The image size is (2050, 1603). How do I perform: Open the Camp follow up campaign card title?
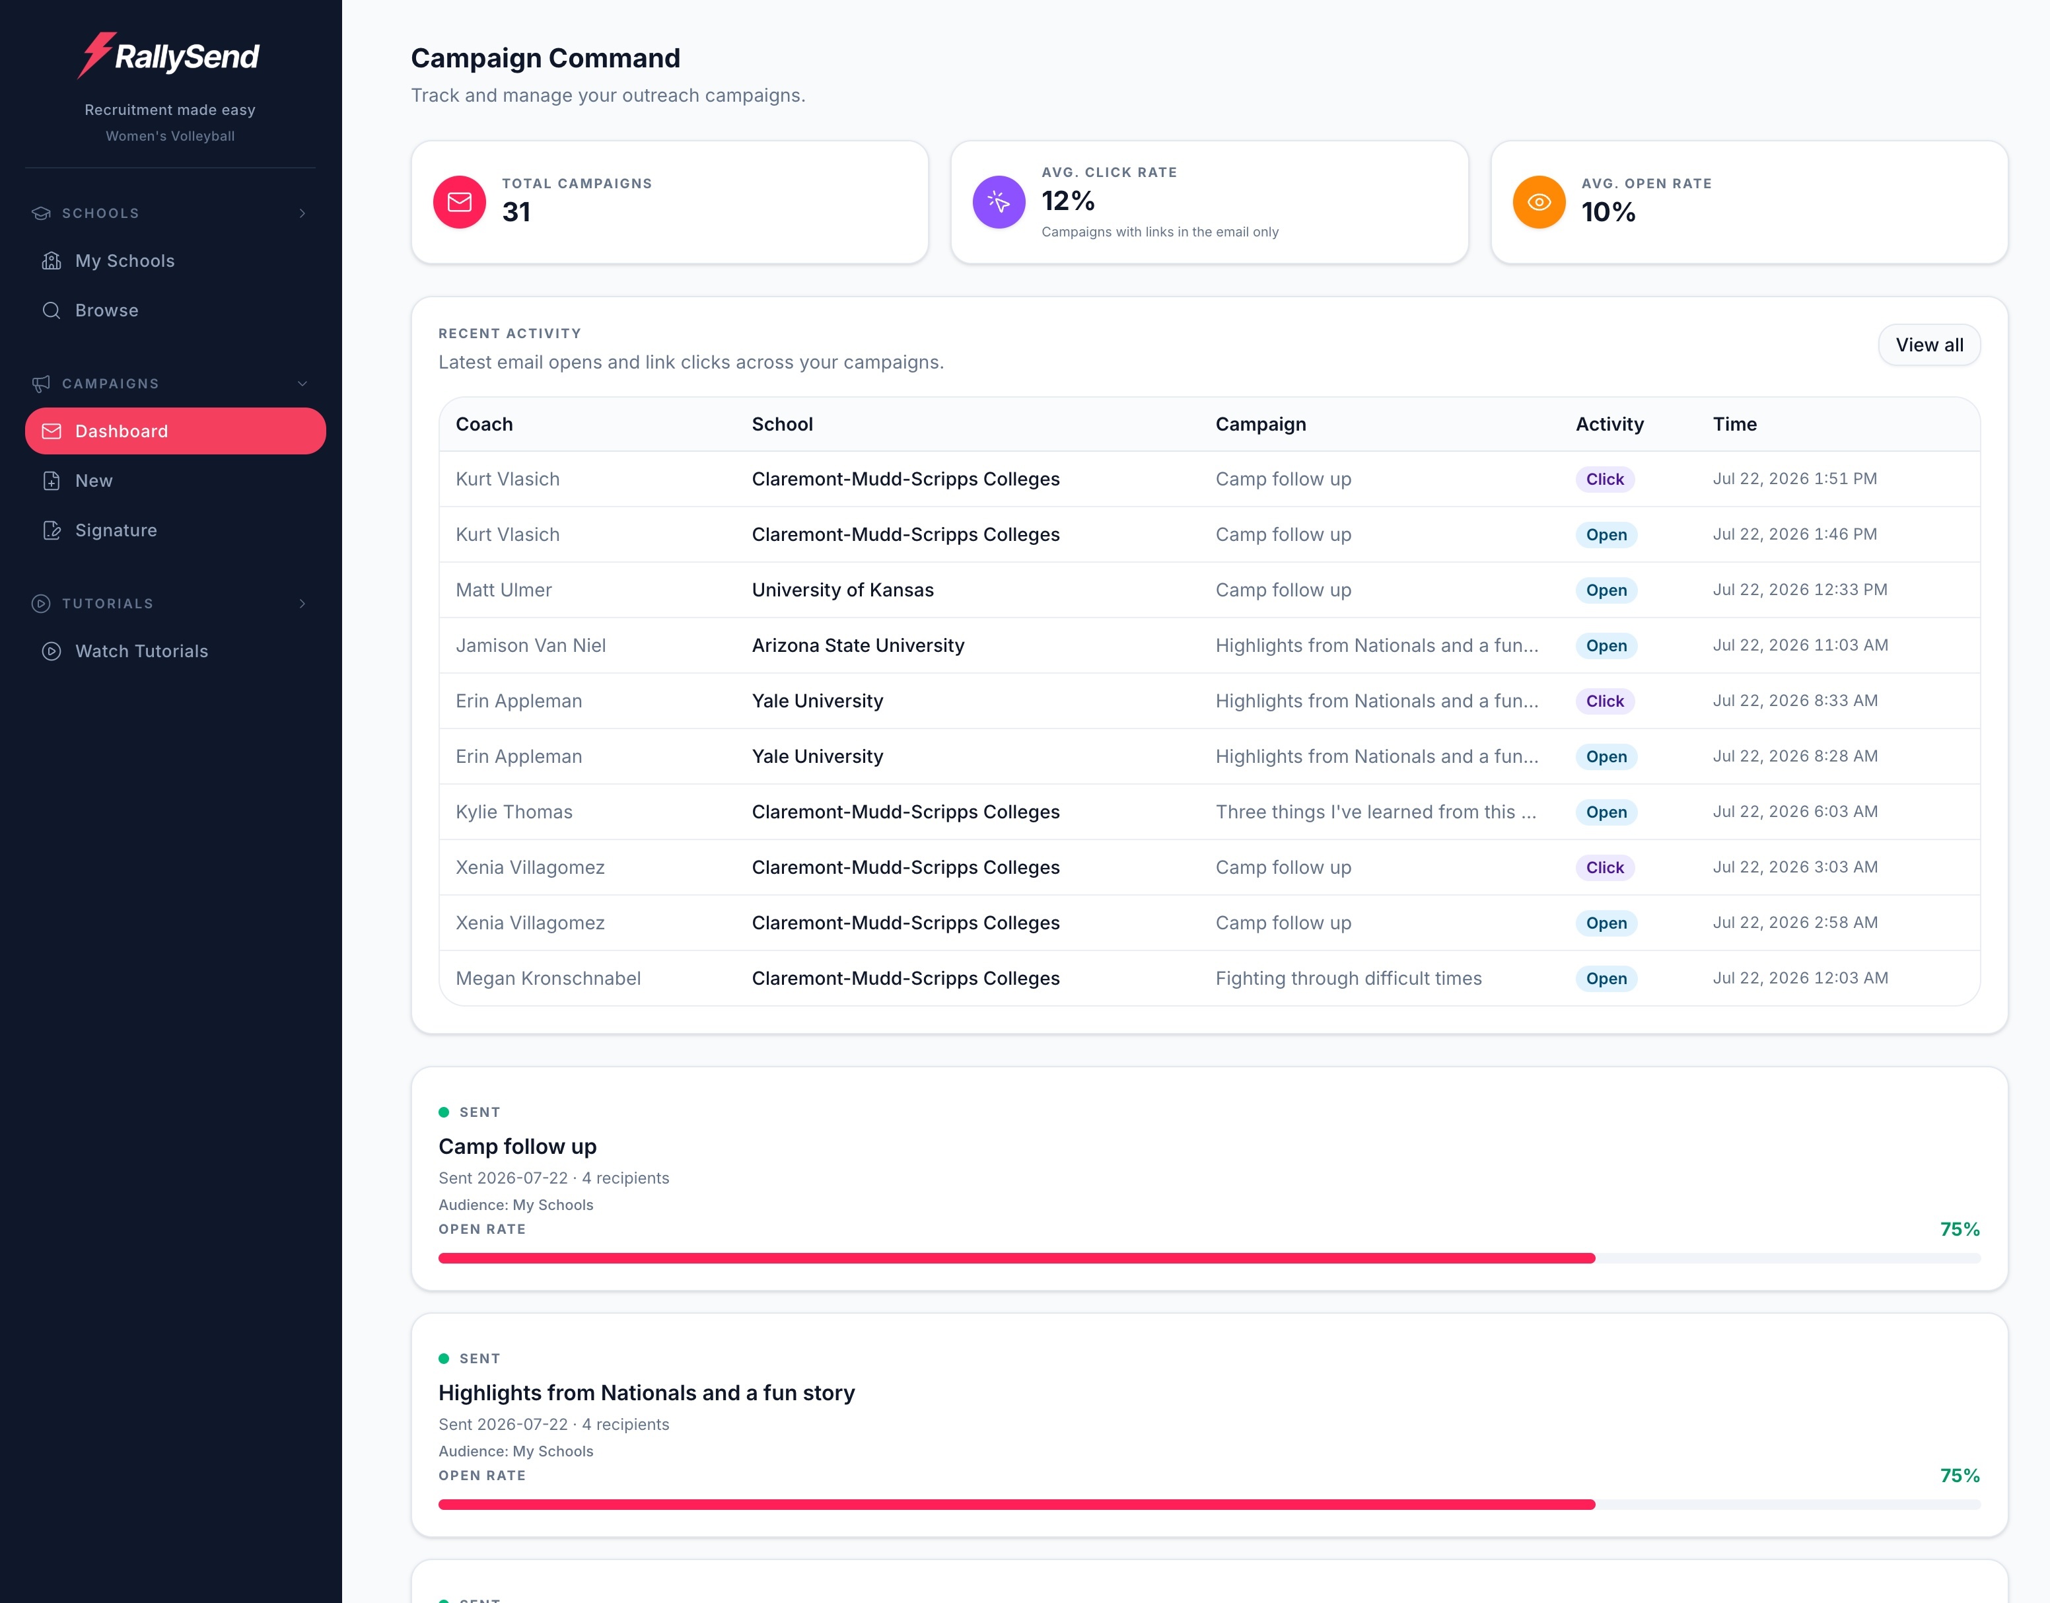pyautogui.click(x=517, y=1146)
